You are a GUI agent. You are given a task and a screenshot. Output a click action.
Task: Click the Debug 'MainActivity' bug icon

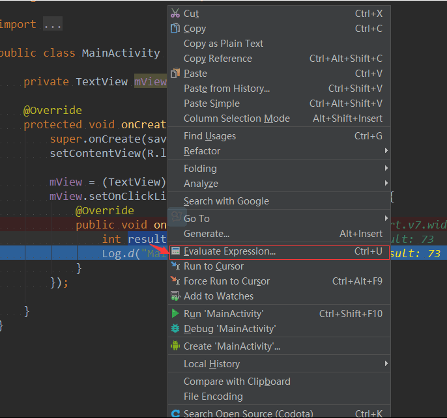(x=175, y=329)
